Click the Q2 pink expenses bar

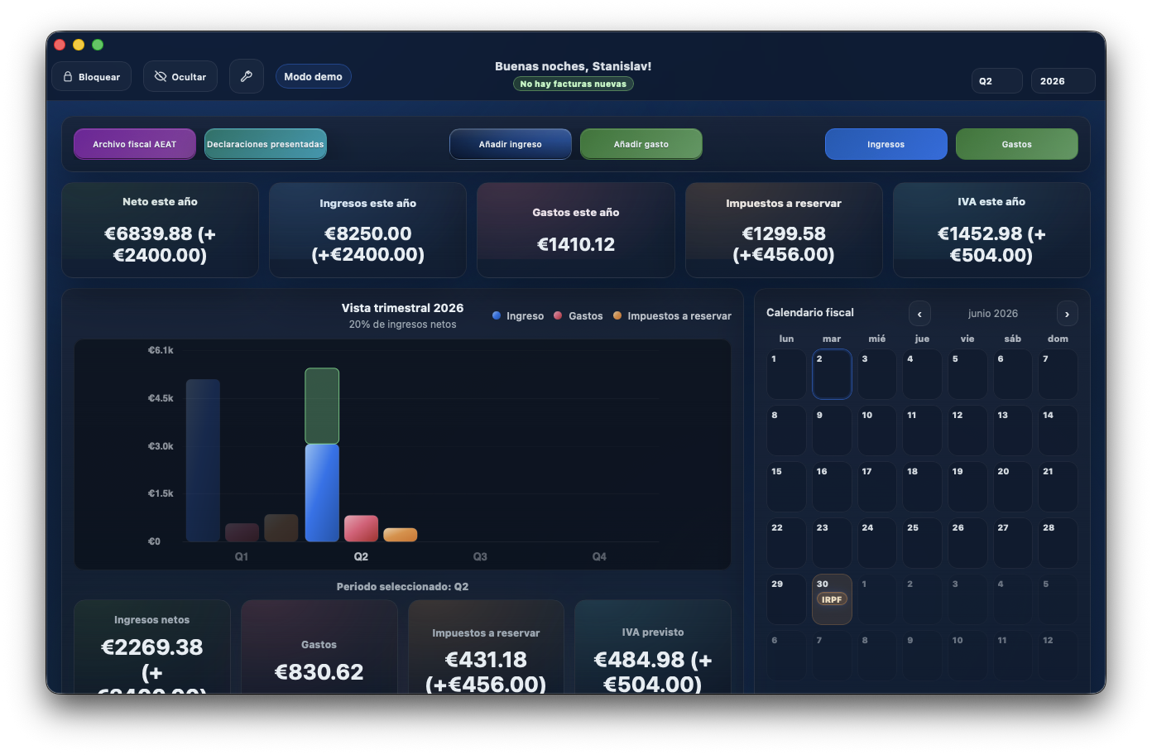coord(361,528)
